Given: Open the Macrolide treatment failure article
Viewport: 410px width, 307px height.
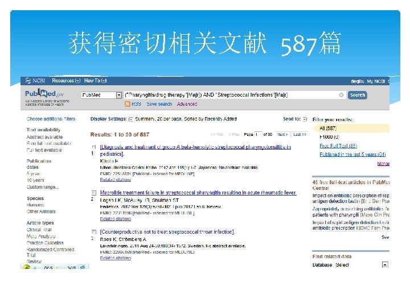Looking at the screenshot, I should [198, 193].
